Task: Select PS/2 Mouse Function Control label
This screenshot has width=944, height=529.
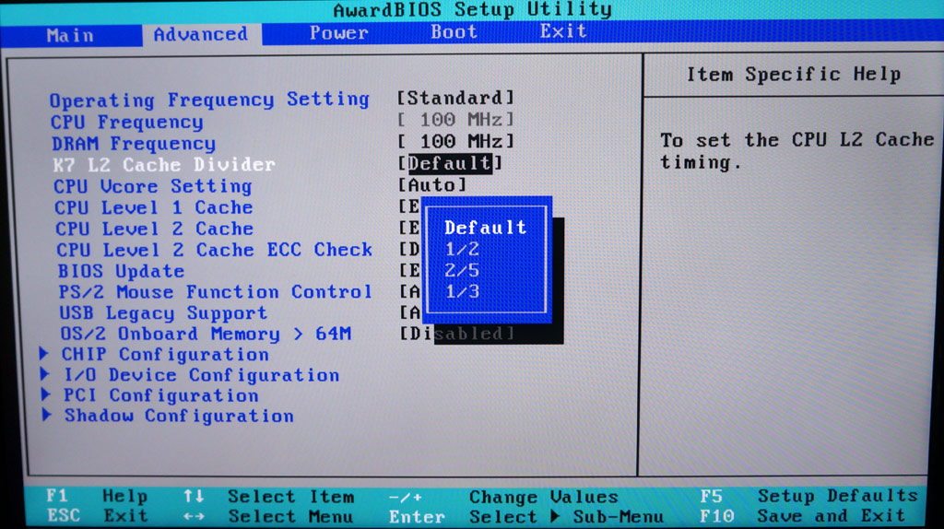Action: tap(215, 292)
